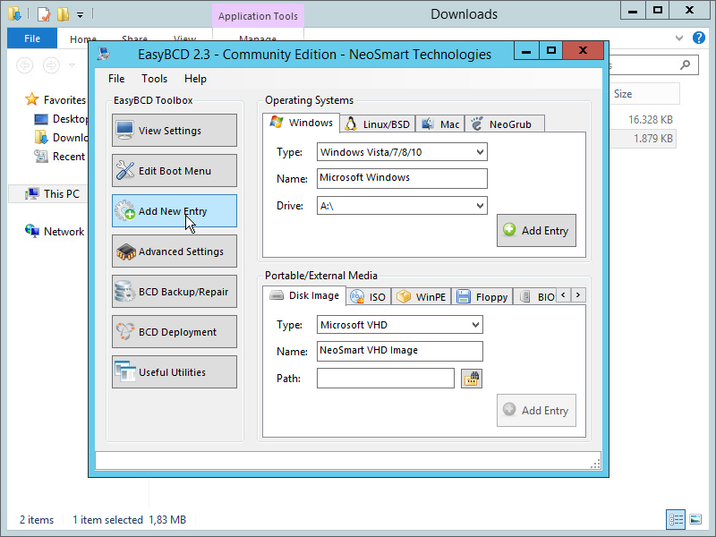This screenshot has width=716, height=537.
Task: Select Application Tools tab in Explorer
Action: [258, 16]
